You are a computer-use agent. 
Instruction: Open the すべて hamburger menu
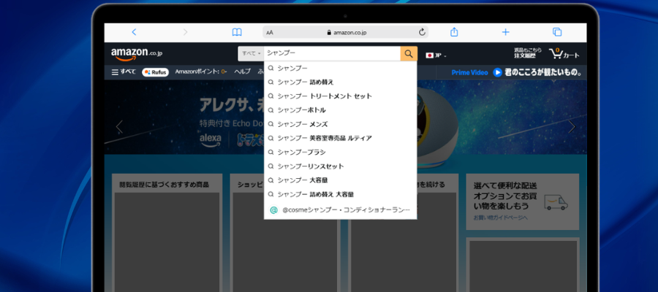124,72
